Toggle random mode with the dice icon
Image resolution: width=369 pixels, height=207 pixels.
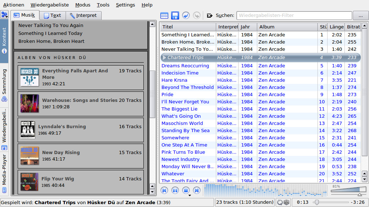point(286,202)
